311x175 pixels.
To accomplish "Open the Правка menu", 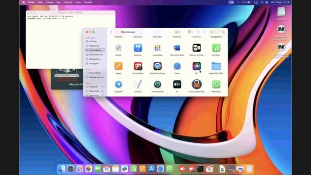I will [50, 2].
